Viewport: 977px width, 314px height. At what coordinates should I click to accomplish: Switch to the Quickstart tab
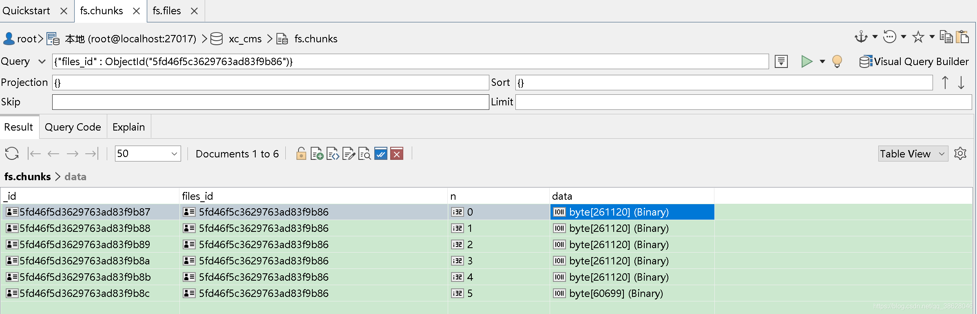(x=26, y=11)
